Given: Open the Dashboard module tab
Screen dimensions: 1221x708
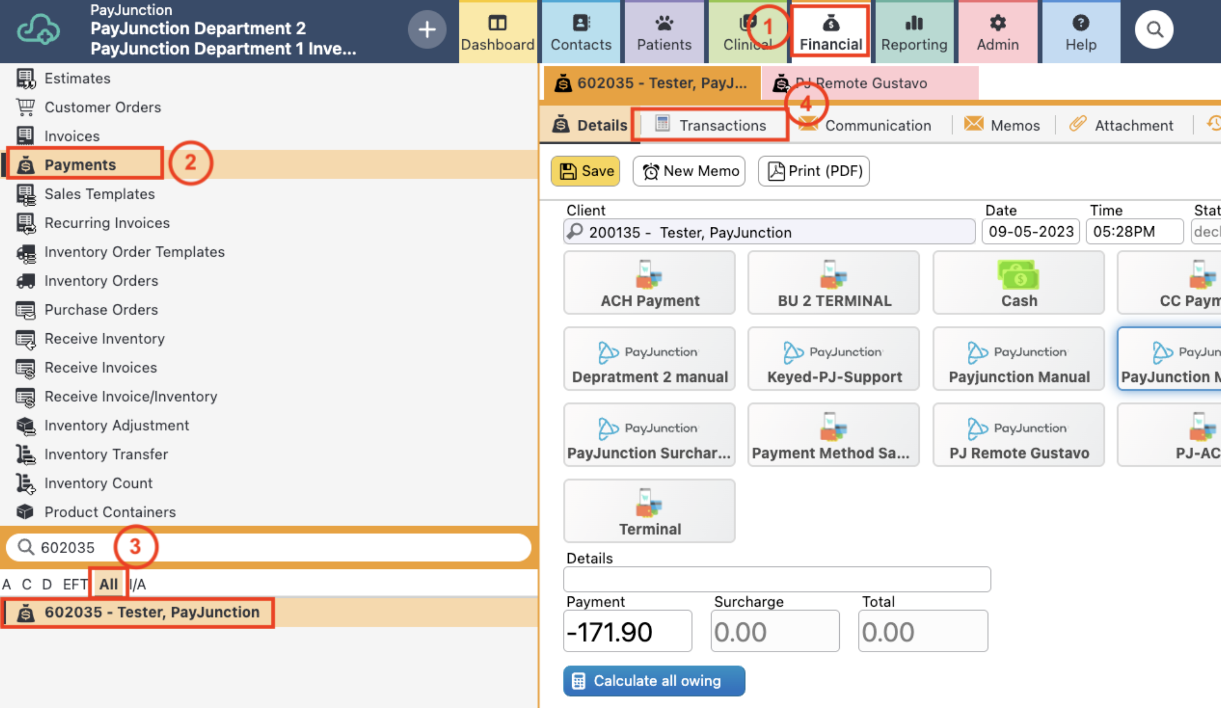Looking at the screenshot, I should click(x=497, y=32).
